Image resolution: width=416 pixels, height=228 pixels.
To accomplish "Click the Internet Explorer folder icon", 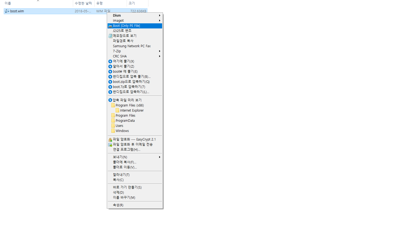I will click(117, 110).
